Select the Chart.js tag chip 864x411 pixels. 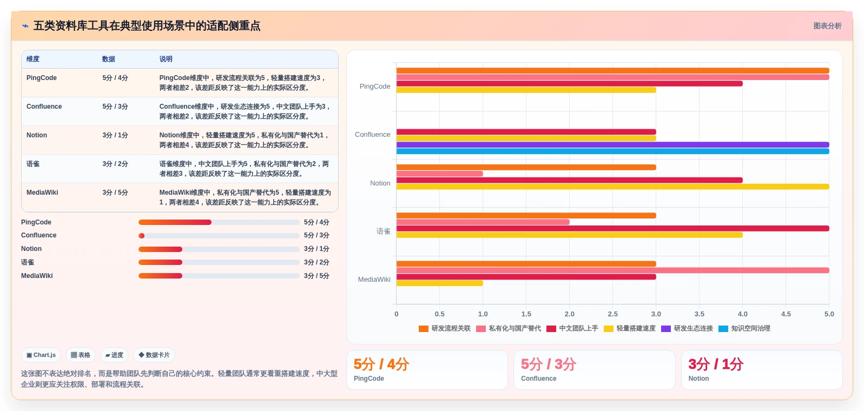click(41, 355)
